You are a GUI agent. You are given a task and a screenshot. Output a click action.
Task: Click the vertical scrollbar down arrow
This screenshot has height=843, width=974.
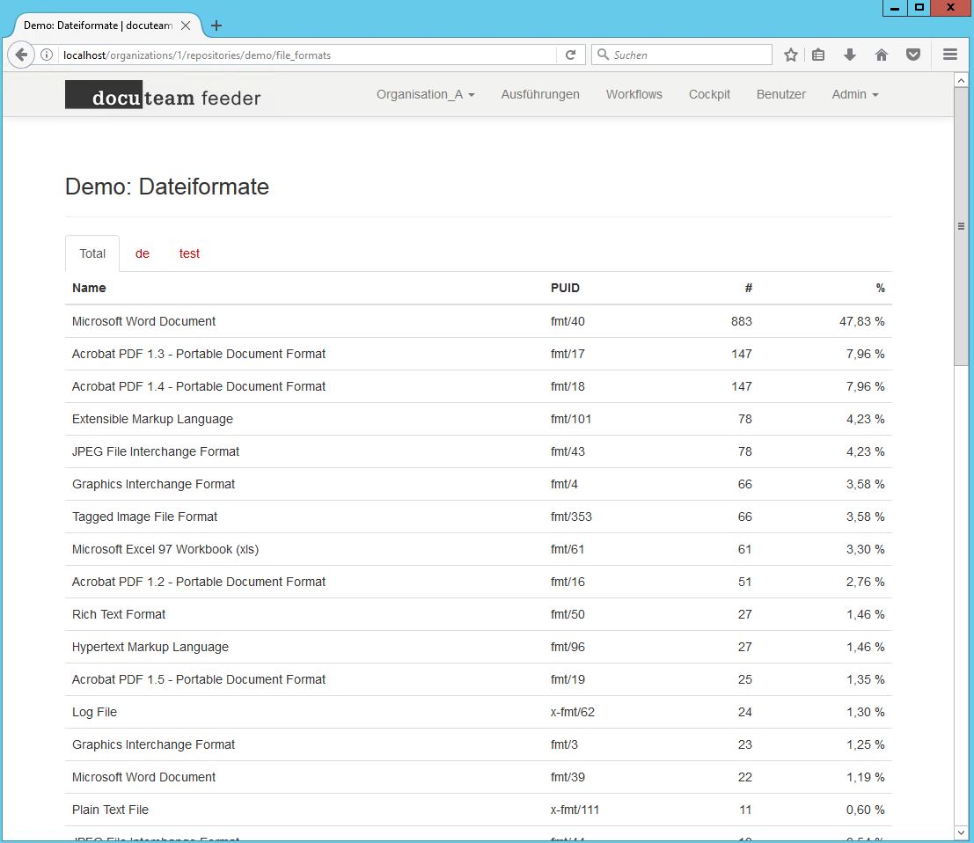(x=961, y=832)
